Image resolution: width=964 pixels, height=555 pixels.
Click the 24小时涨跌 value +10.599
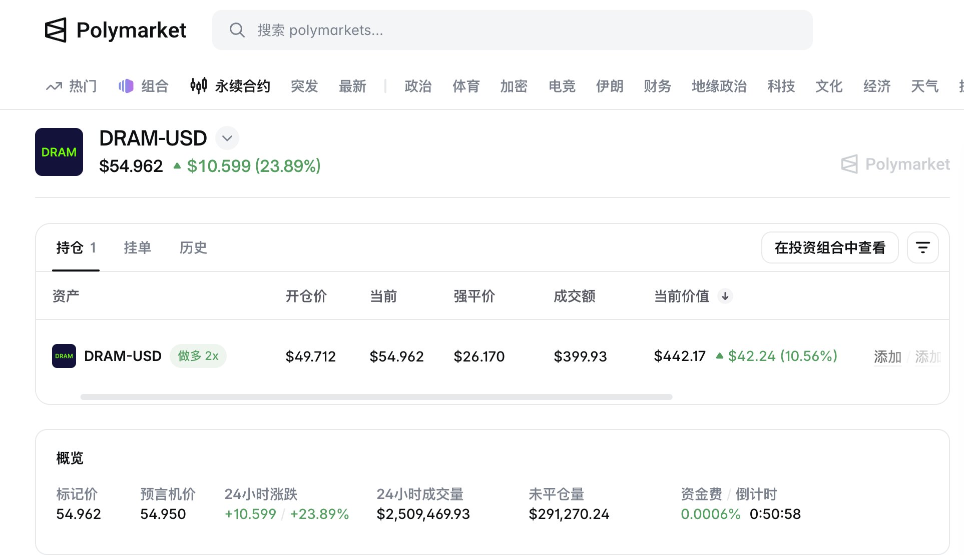tap(250, 514)
